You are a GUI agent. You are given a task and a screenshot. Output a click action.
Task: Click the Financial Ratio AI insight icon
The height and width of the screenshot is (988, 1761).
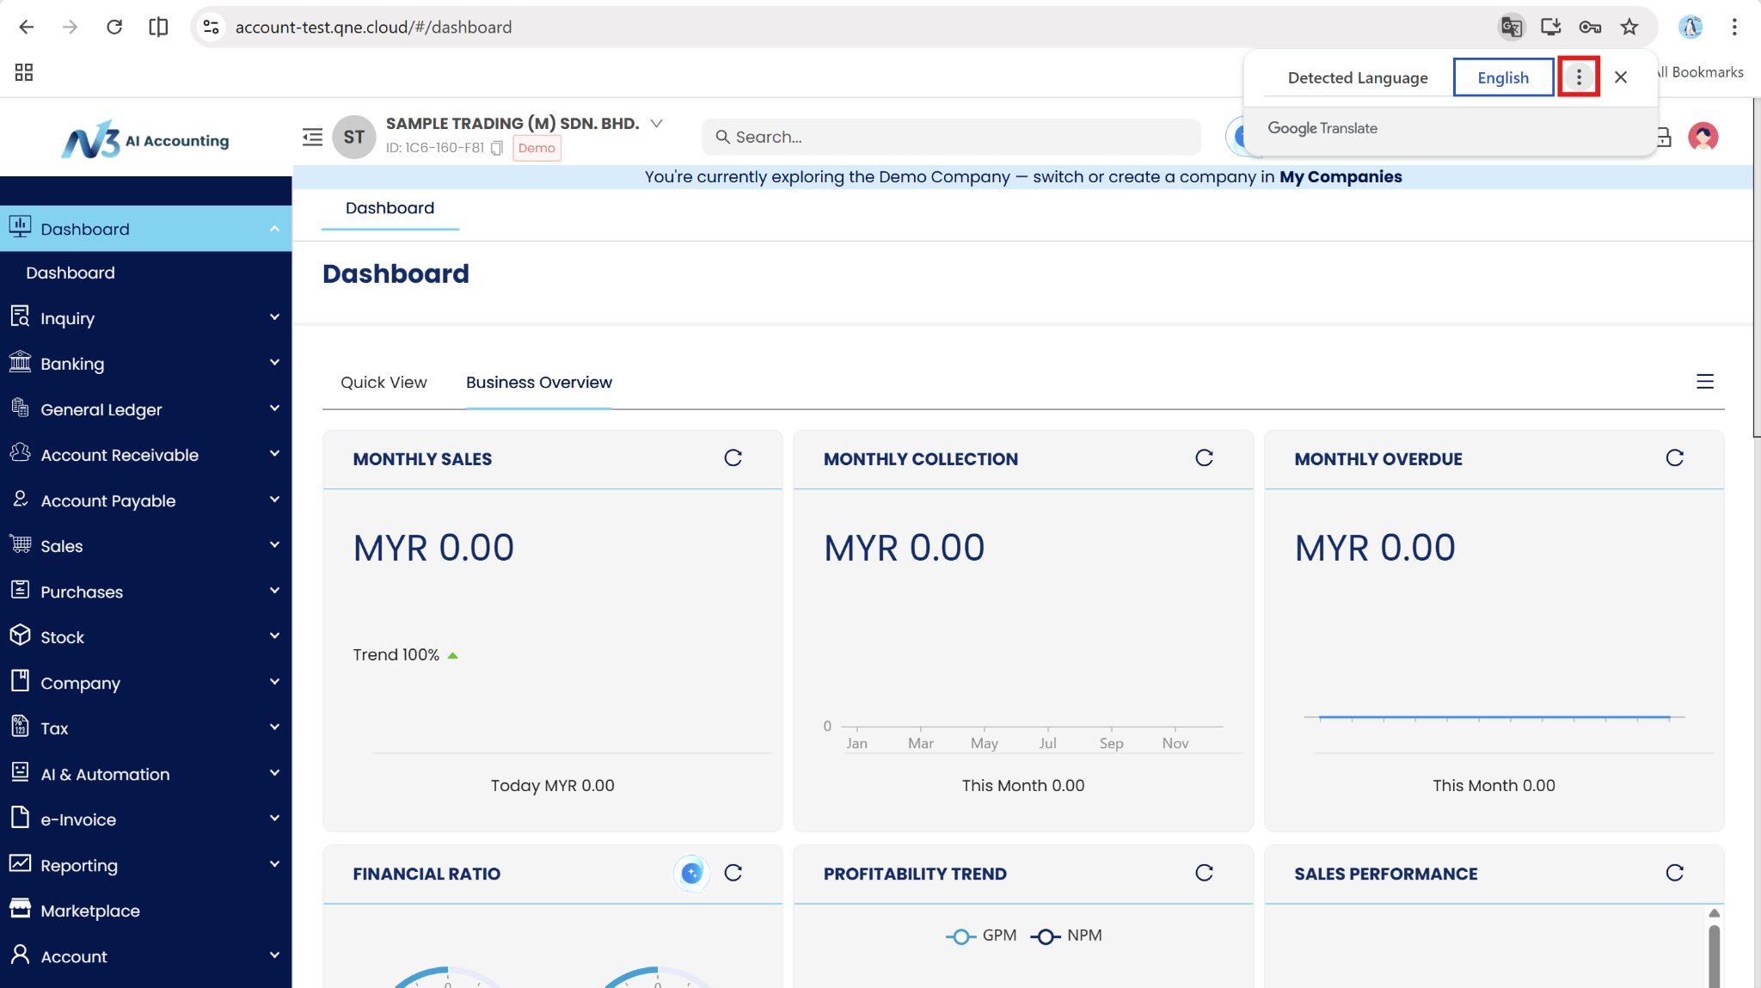point(691,874)
